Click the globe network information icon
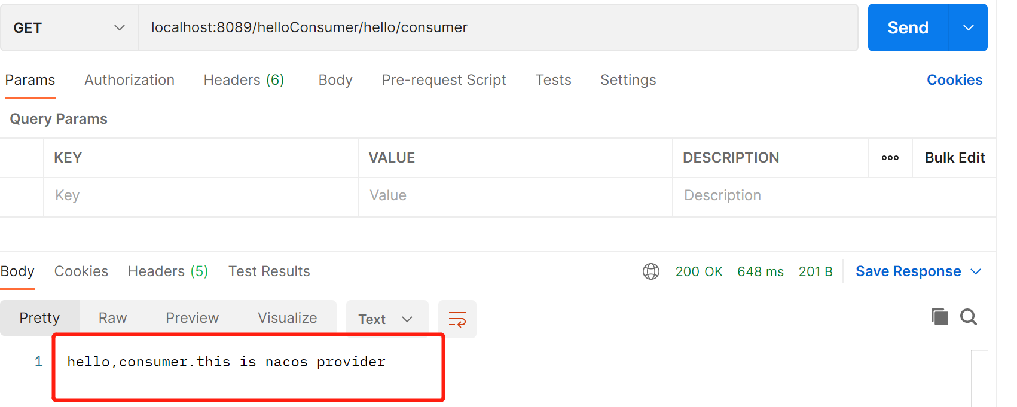 (650, 271)
